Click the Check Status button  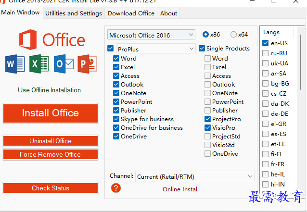[51, 188]
